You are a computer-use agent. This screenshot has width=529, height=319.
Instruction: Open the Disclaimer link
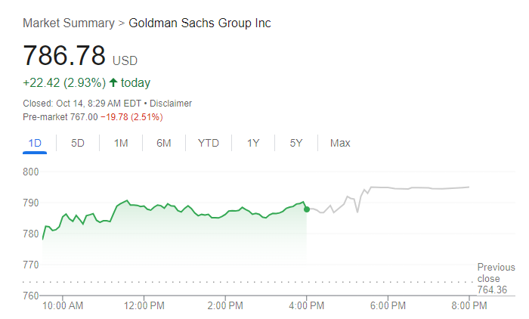[171, 103]
